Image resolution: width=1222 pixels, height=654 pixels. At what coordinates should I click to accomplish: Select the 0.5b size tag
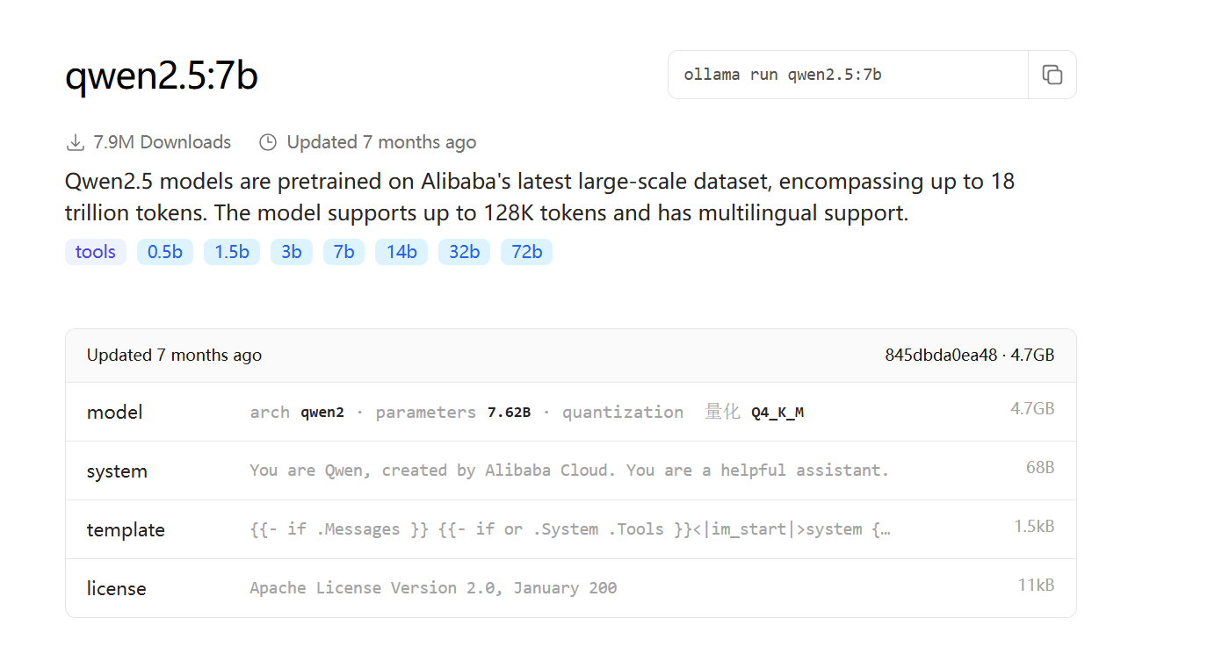[x=165, y=252]
